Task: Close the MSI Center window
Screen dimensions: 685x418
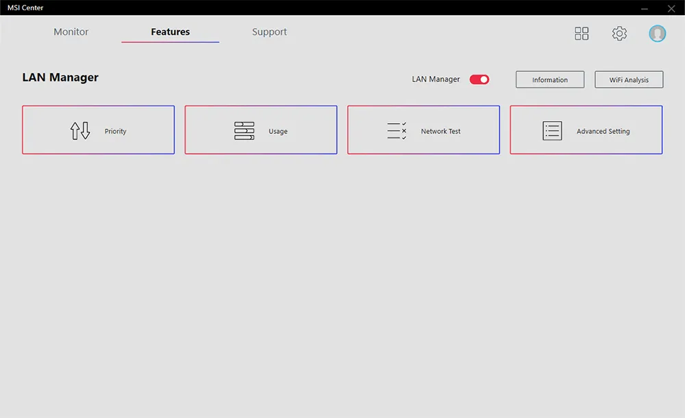Action: [x=671, y=8]
